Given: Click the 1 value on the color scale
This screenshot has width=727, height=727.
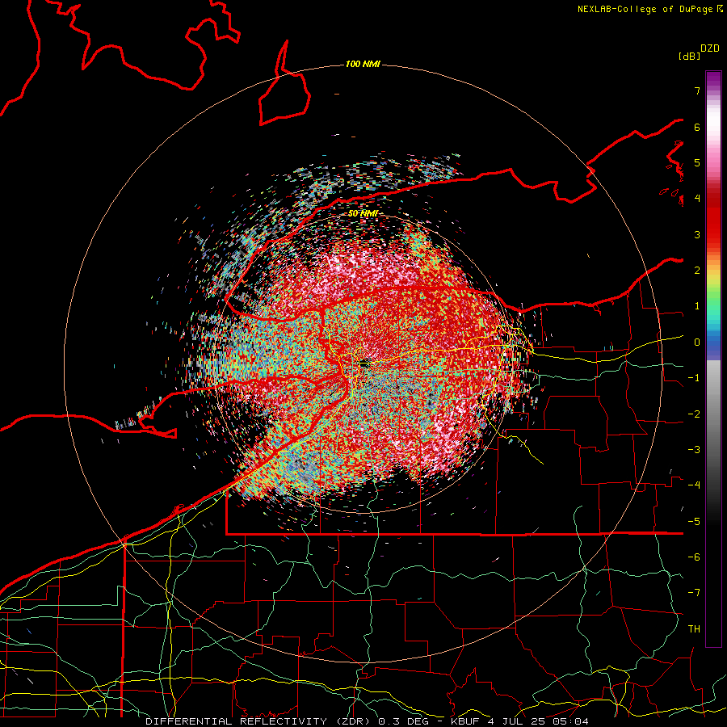Looking at the screenshot, I should coord(697,306).
